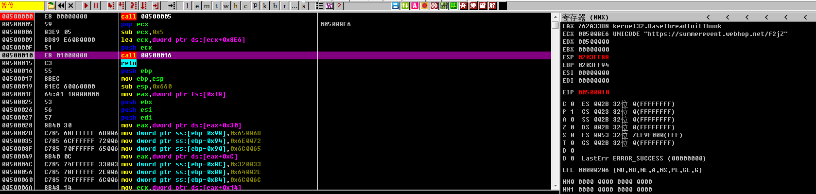Show Executable modules with 'e' button
Viewport: 816px width, 194px height.
point(197,6)
